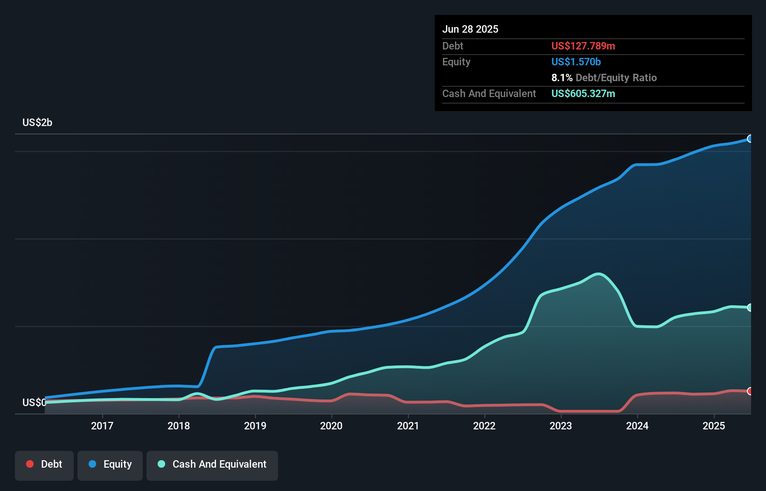
Task: Select the 2017 x-axis label
Action: coord(102,426)
